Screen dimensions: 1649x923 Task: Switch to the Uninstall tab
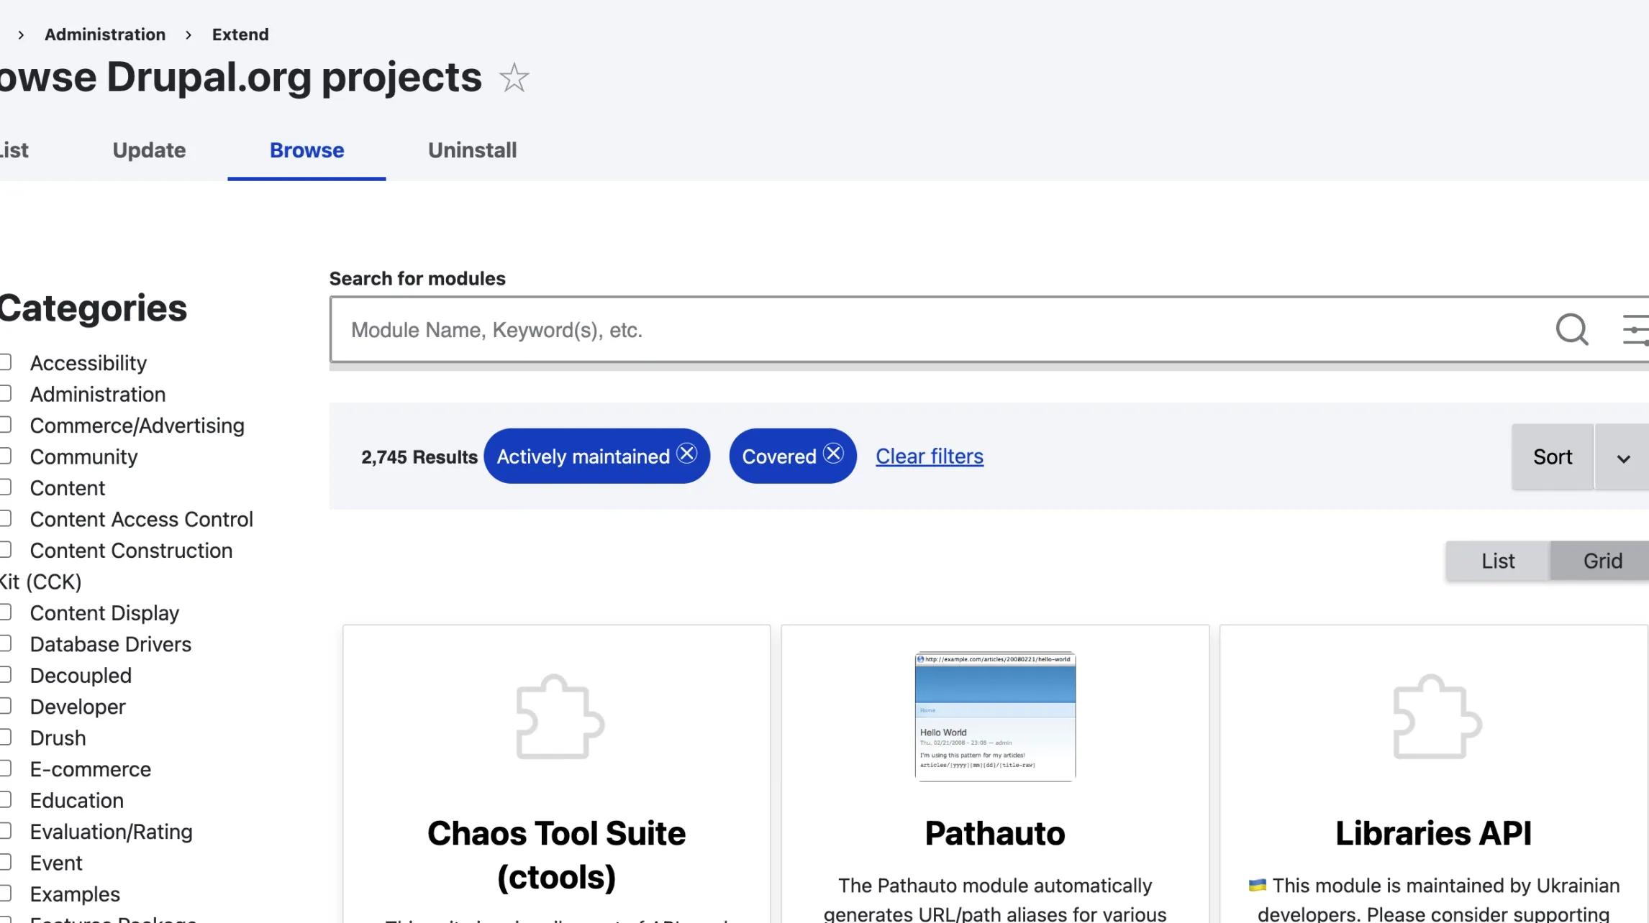point(472,150)
